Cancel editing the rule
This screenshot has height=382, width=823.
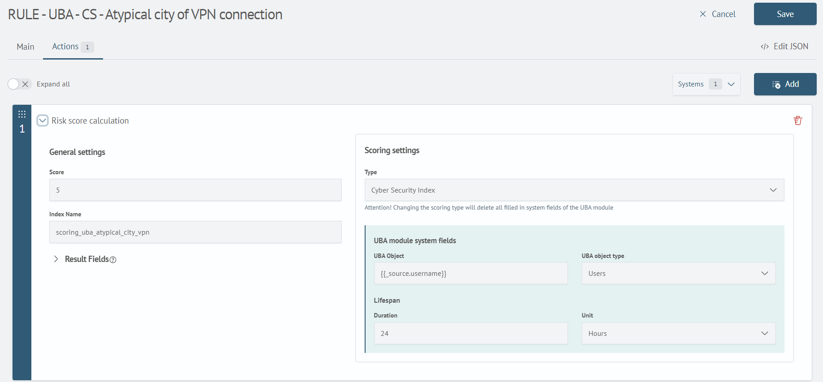[718, 14]
